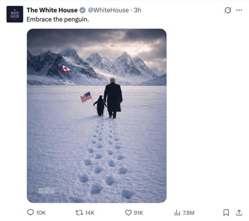
Task: Click the blue verified badge
Action: pos(82,10)
